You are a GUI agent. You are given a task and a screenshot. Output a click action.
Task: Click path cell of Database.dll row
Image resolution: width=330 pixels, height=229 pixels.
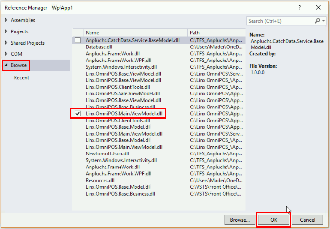point(216,47)
